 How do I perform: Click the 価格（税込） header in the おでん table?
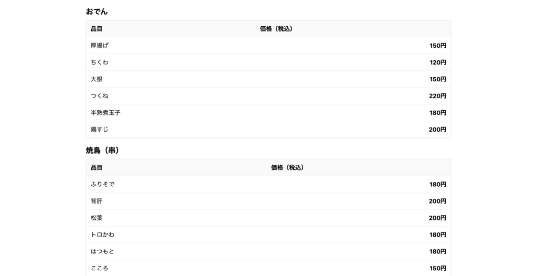(x=276, y=29)
